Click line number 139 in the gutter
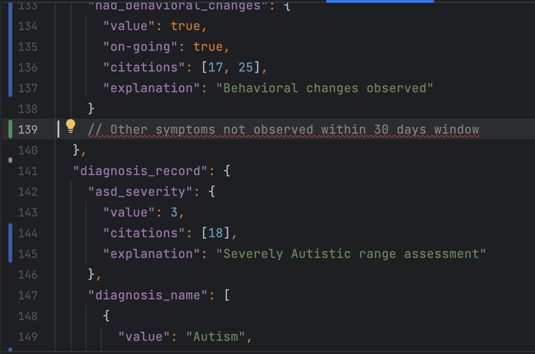 click(28, 129)
